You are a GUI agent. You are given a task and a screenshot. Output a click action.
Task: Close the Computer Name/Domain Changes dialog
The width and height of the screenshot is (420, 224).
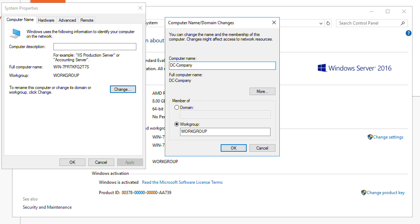[274, 22]
